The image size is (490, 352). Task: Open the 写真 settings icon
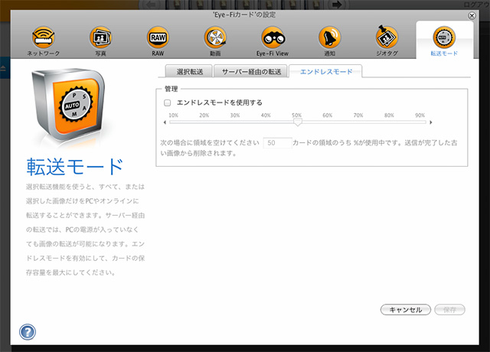(100, 37)
